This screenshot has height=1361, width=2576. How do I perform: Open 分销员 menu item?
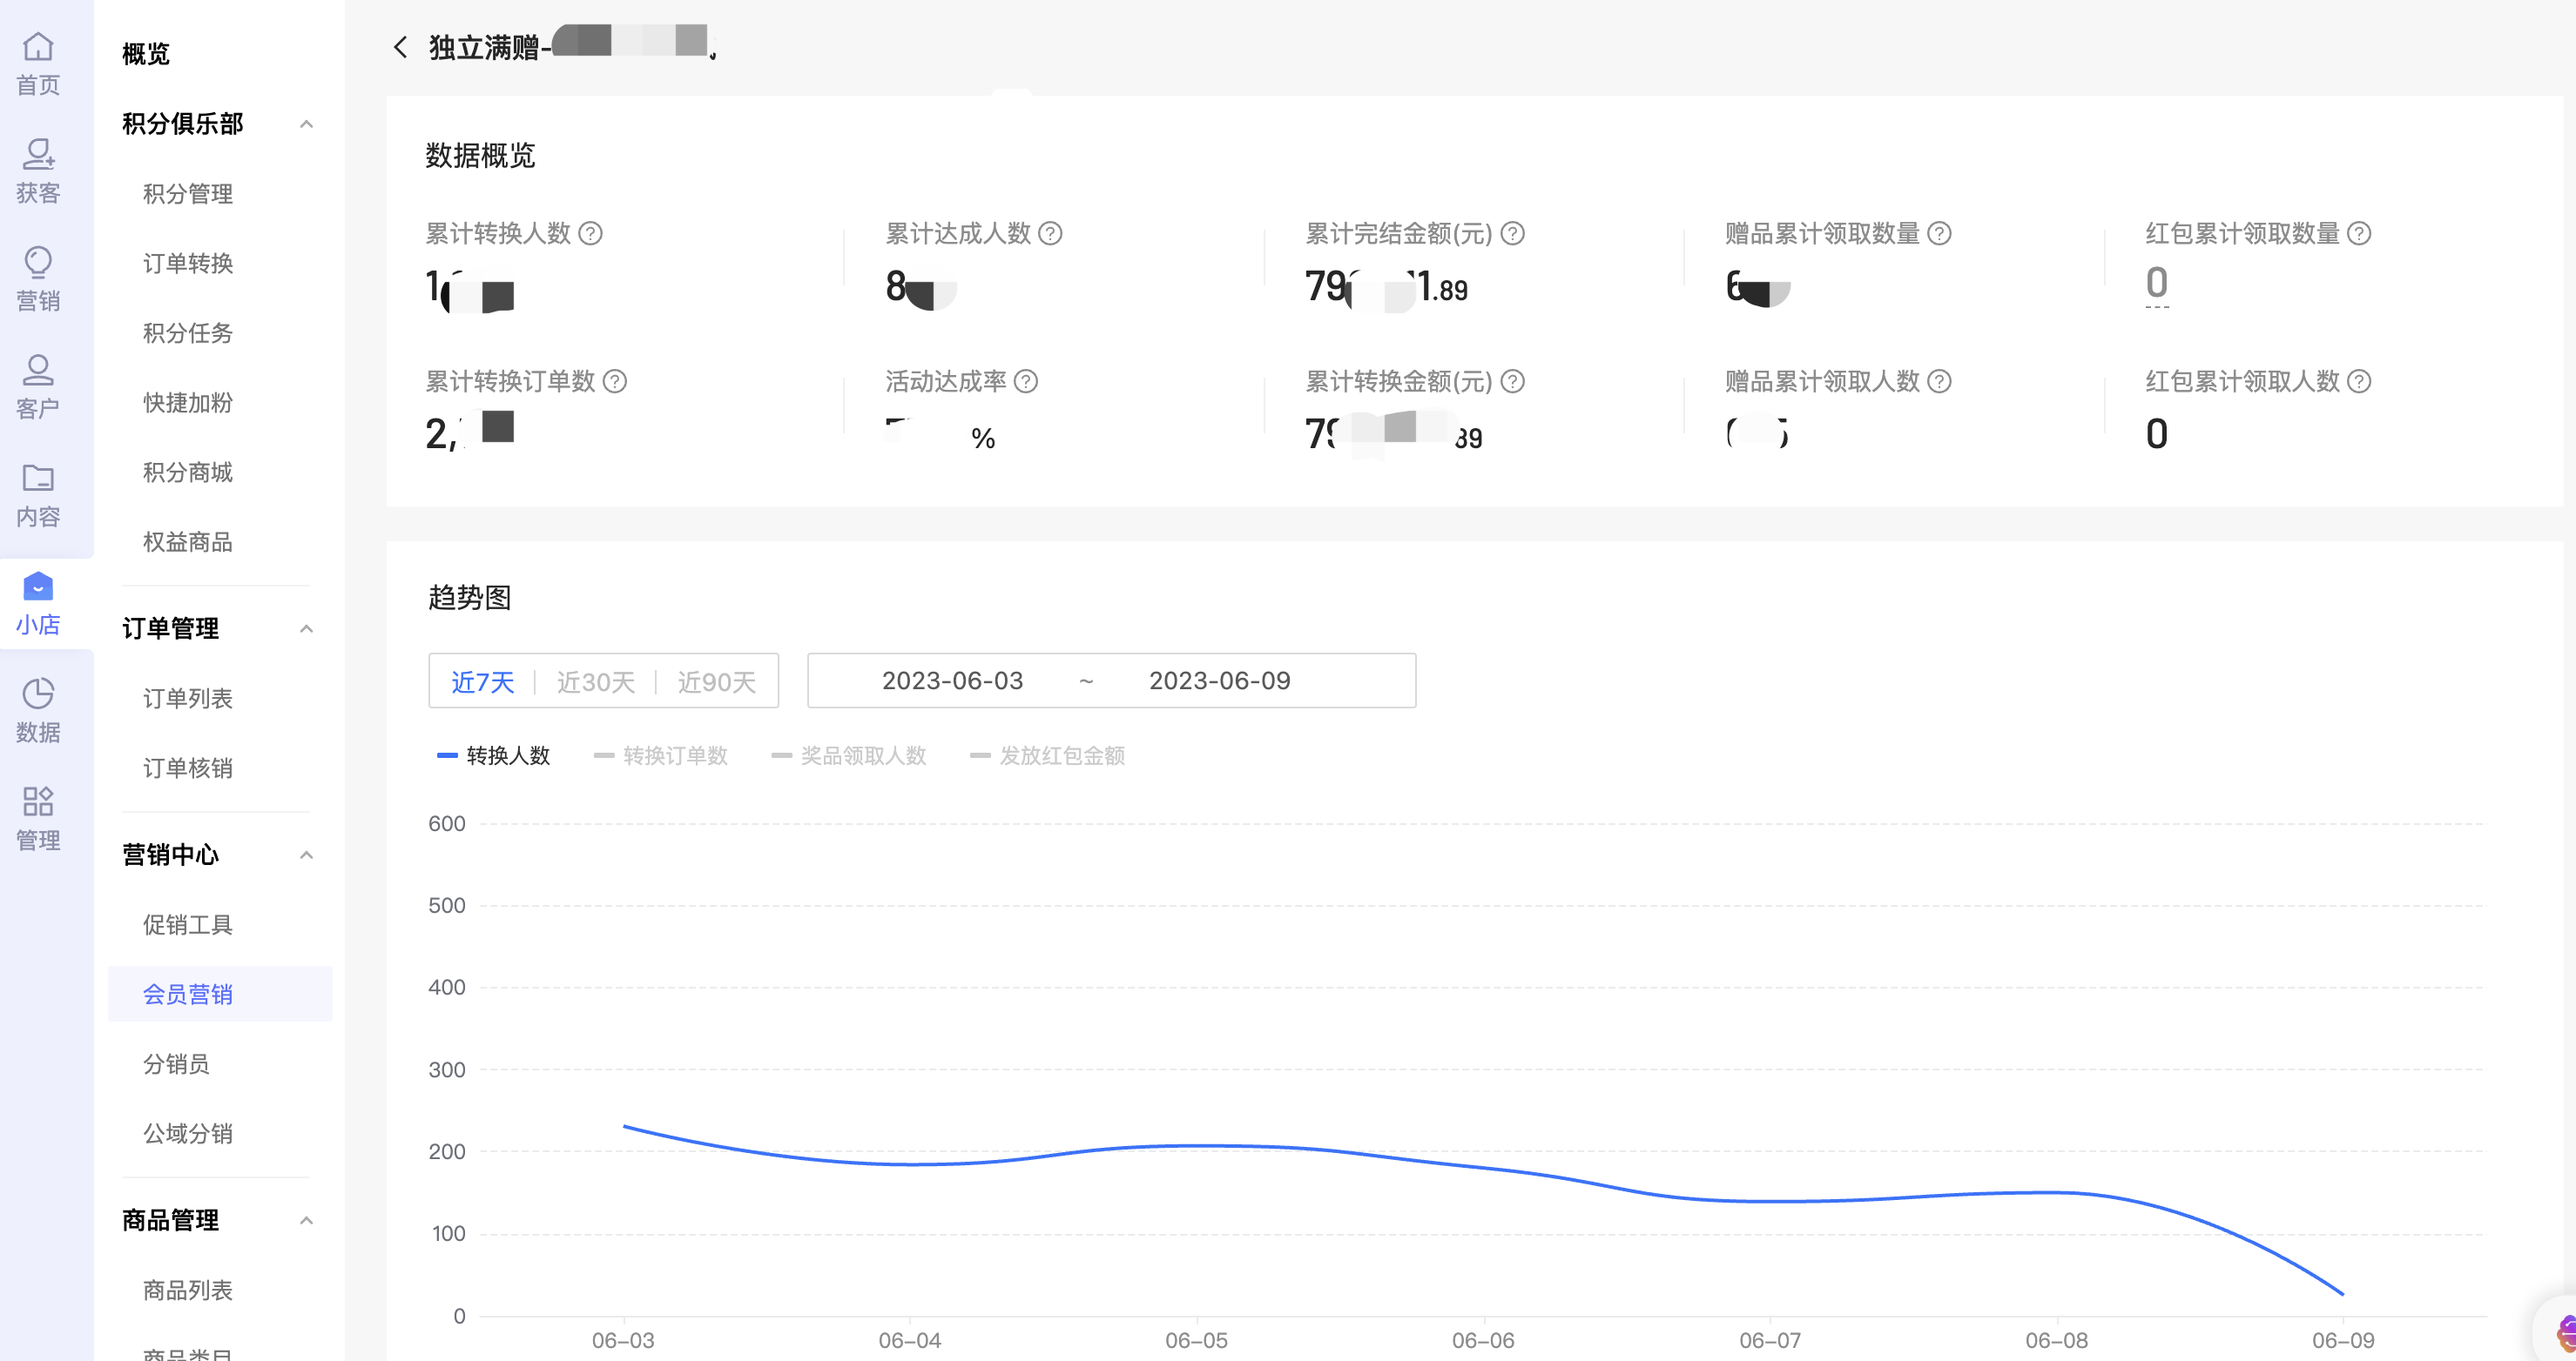pos(176,1064)
